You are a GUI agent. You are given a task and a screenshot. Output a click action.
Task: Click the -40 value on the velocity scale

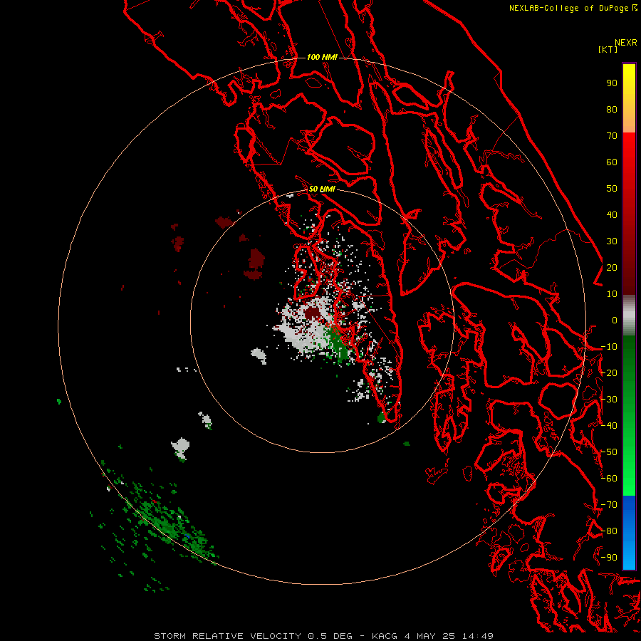point(609,426)
